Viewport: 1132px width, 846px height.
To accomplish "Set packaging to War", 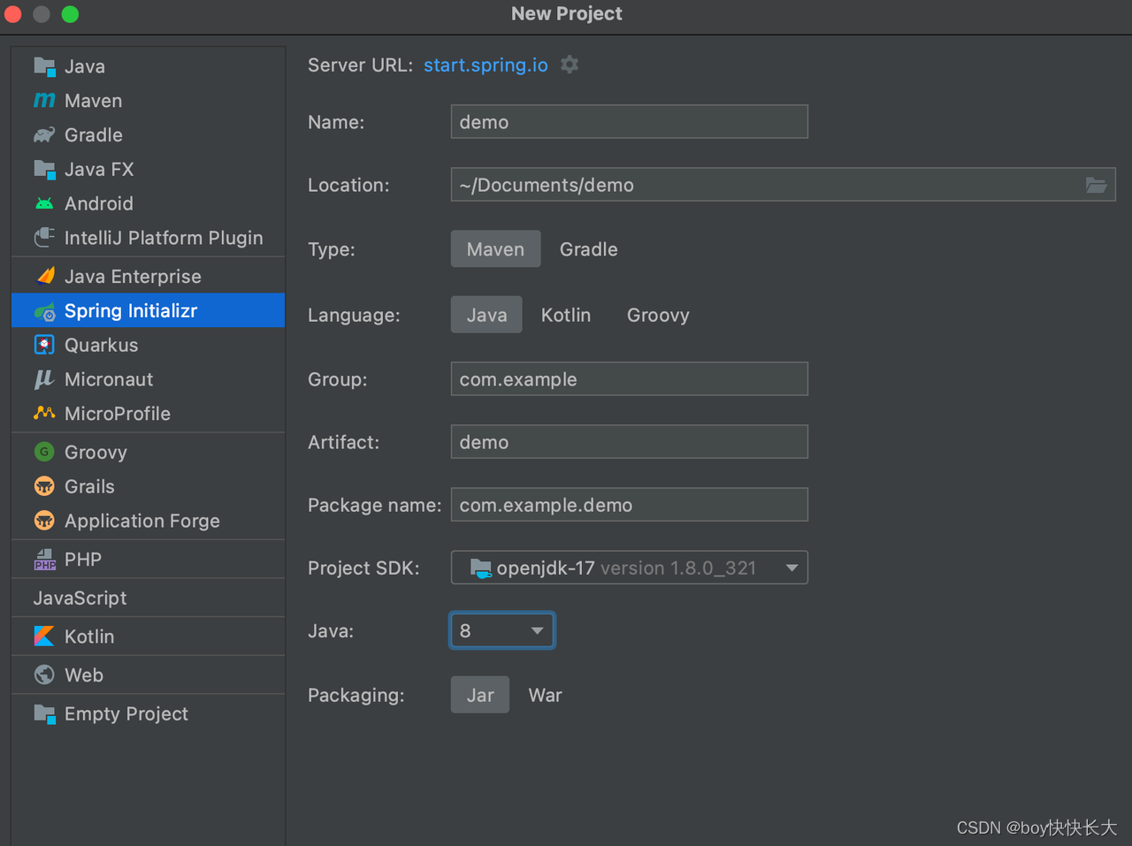I will coord(545,695).
